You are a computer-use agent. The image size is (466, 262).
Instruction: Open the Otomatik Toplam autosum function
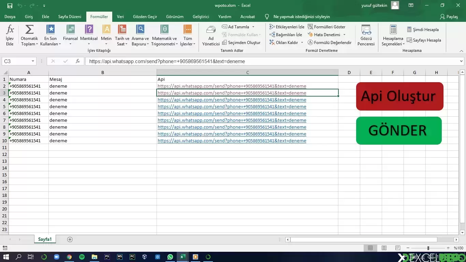click(29, 35)
